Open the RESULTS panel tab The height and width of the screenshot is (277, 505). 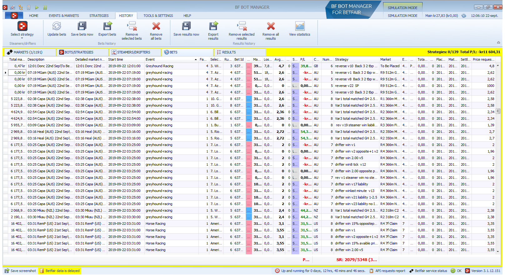point(240,52)
